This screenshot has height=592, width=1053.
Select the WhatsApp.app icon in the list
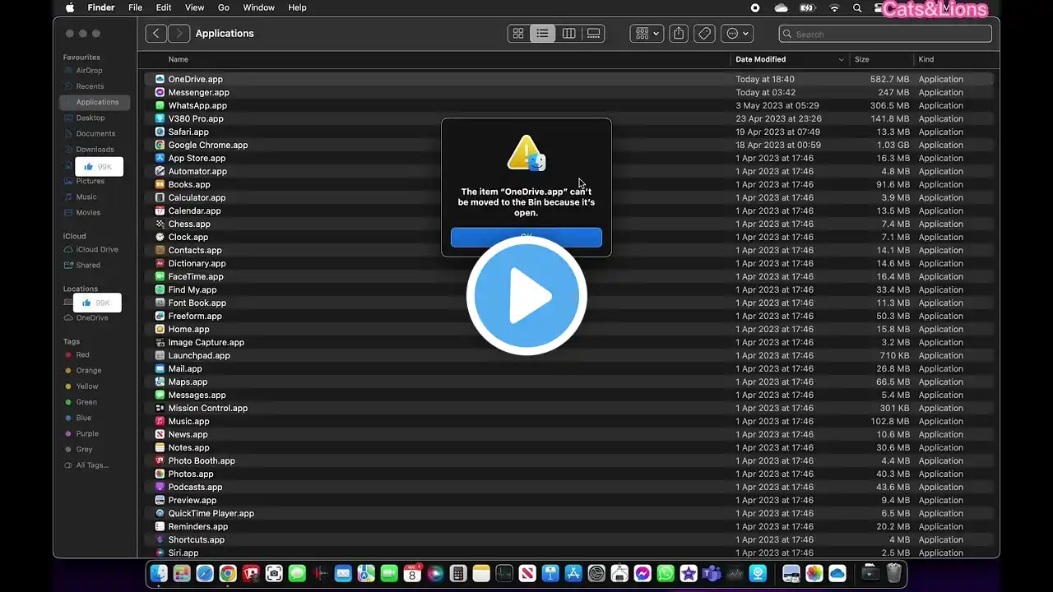tap(160, 105)
